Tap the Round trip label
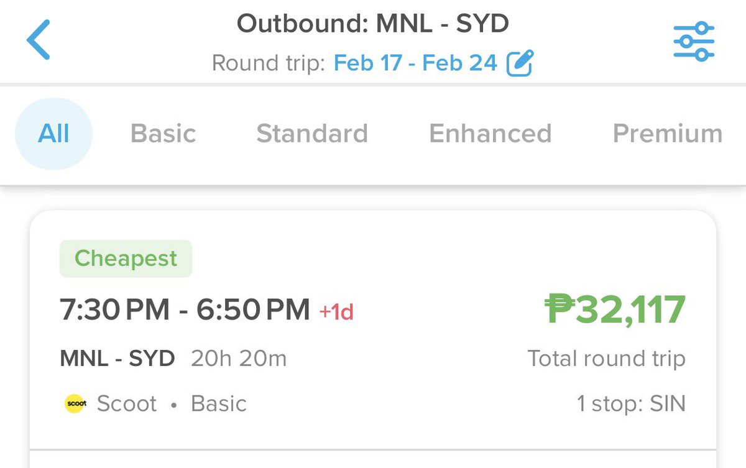The width and height of the screenshot is (746, 468). point(269,63)
